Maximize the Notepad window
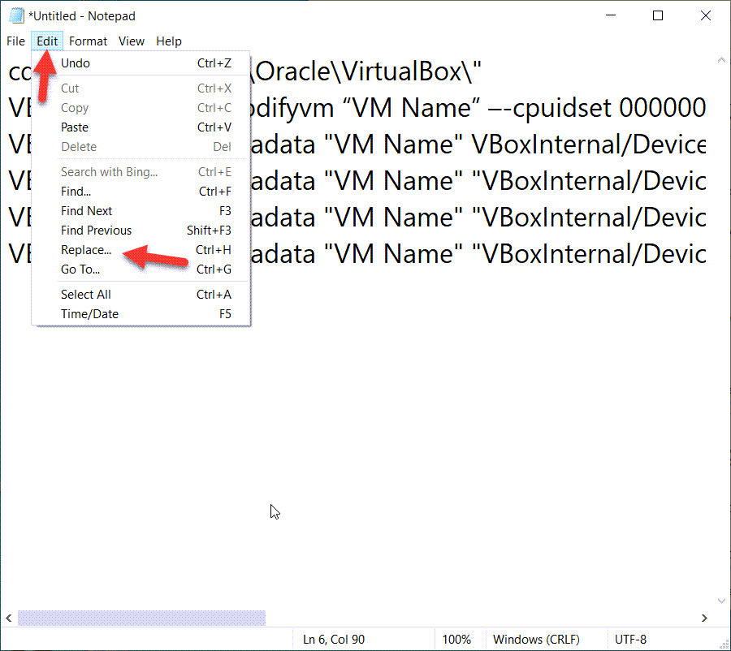The height and width of the screenshot is (651, 731). pyautogui.click(x=658, y=15)
